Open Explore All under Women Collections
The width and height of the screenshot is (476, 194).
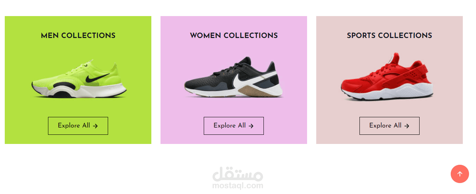[234, 126]
